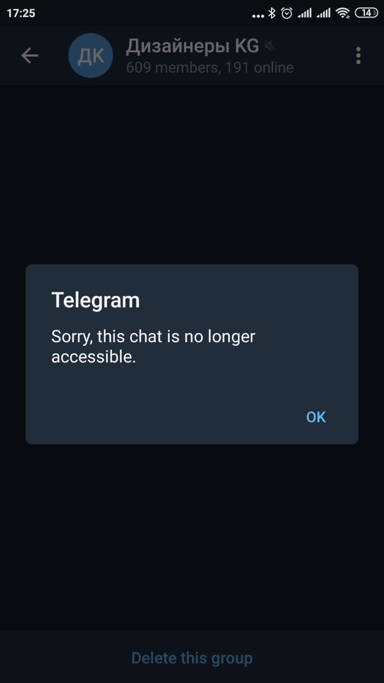Tap the alarm clock status icon
This screenshot has width=384, height=683.
pyautogui.click(x=287, y=13)
